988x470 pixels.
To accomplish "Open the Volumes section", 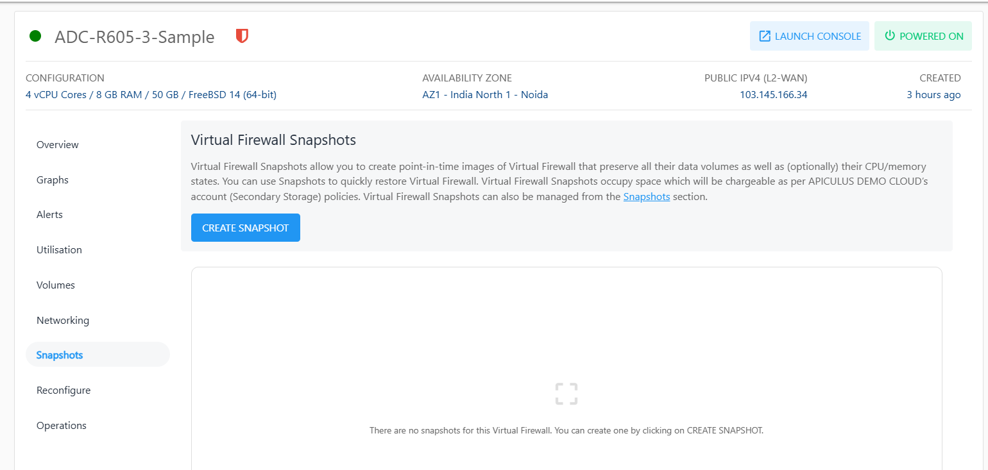I will (x=56, y=285).
